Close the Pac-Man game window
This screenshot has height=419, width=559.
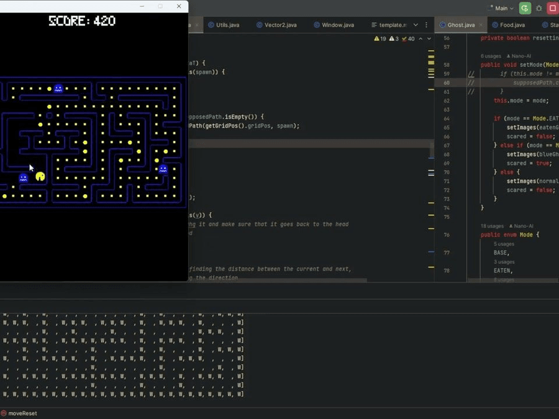(x=179, y=6)
